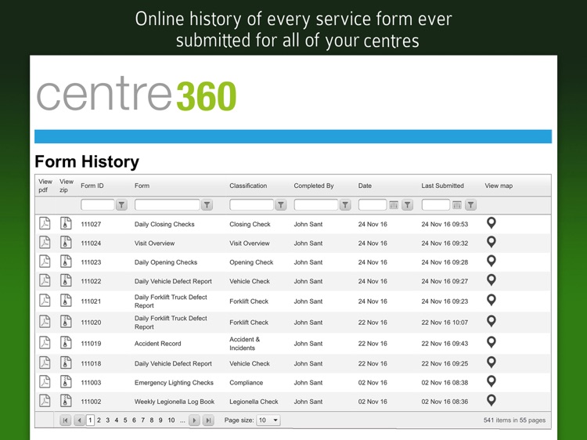
Task: Go to the next page
Action: click(194, 420)
